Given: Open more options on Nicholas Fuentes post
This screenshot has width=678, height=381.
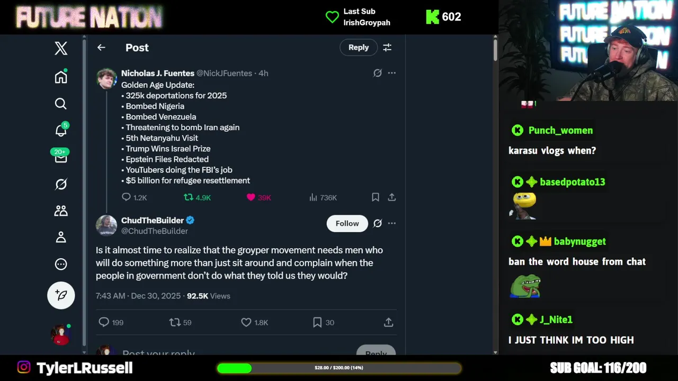Looking at the screenshot, I should 391,73.
